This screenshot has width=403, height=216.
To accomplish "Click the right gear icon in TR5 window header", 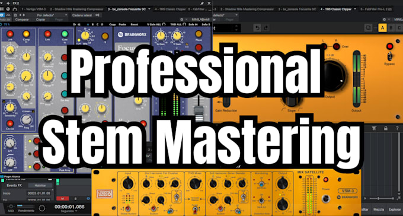I will click(384, 20).
